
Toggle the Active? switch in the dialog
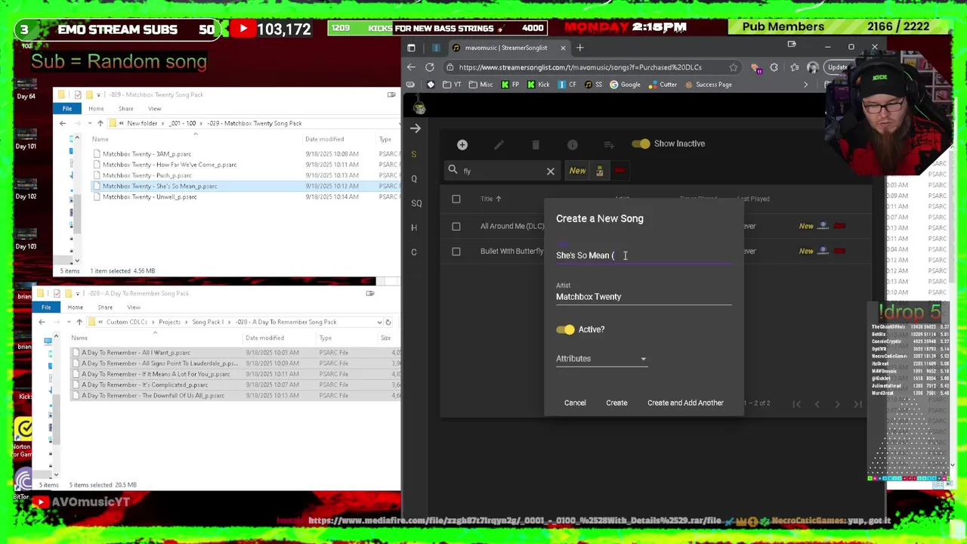[565, 329]
